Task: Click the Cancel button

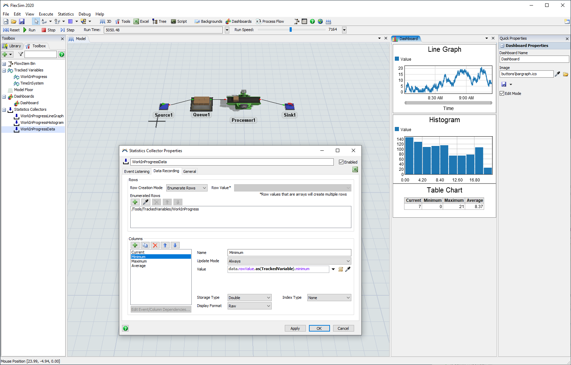Action: tap(343, 328)
